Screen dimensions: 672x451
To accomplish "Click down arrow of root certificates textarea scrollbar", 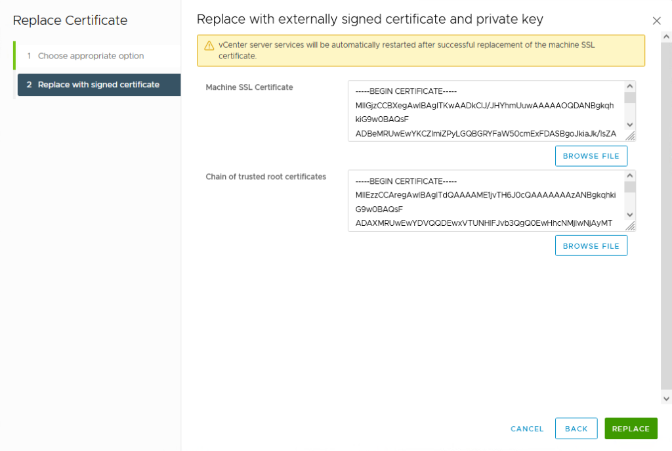I will pyautogui.click(x=629, y=215).
